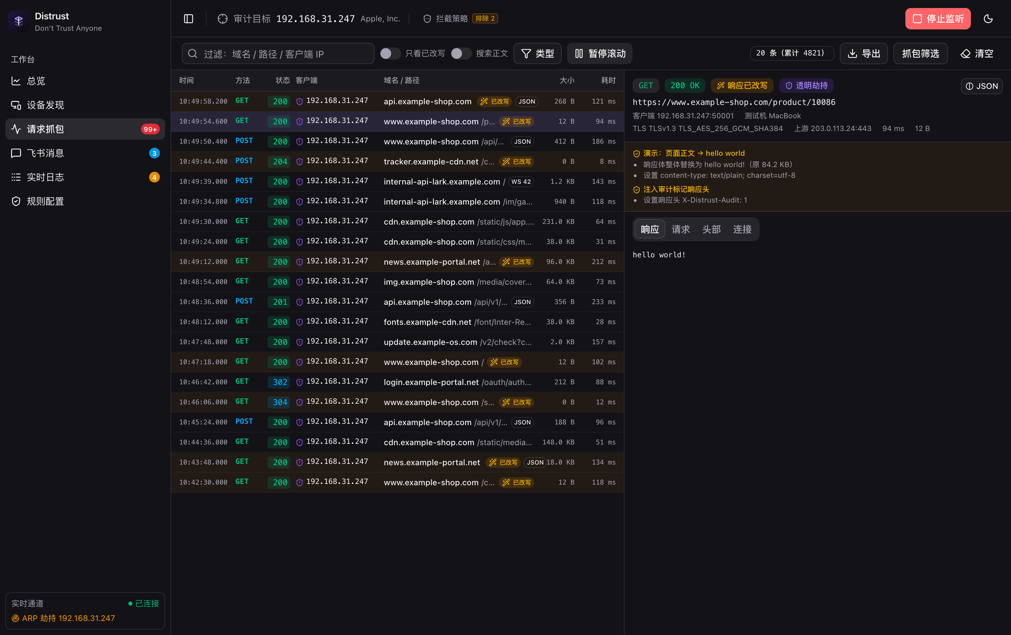This screenshot has width=1011, height=635.
Task: Click 清空 clear button
Action: (x=977, y=53)
